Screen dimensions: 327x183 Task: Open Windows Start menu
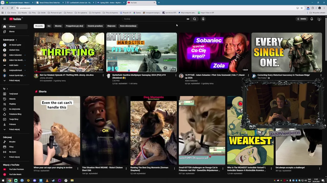click(x=3, y=180)
